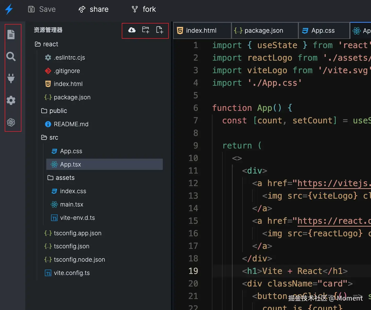Click the CSS icon in App.css tab
Image resolution: width=371 pixels, height=310 pixels.
[305, 31]
